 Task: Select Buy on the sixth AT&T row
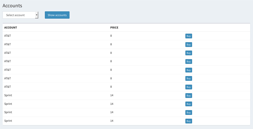pyautogui.click(x=189, y=79)
